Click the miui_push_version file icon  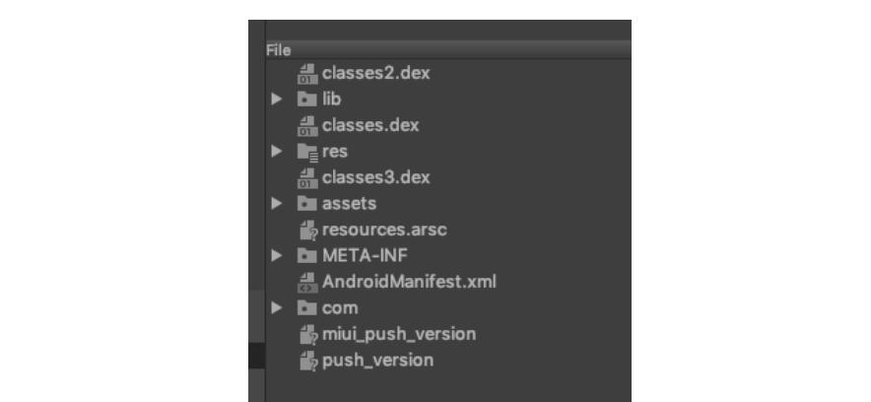pyautogui.click(x=306, y=335)
